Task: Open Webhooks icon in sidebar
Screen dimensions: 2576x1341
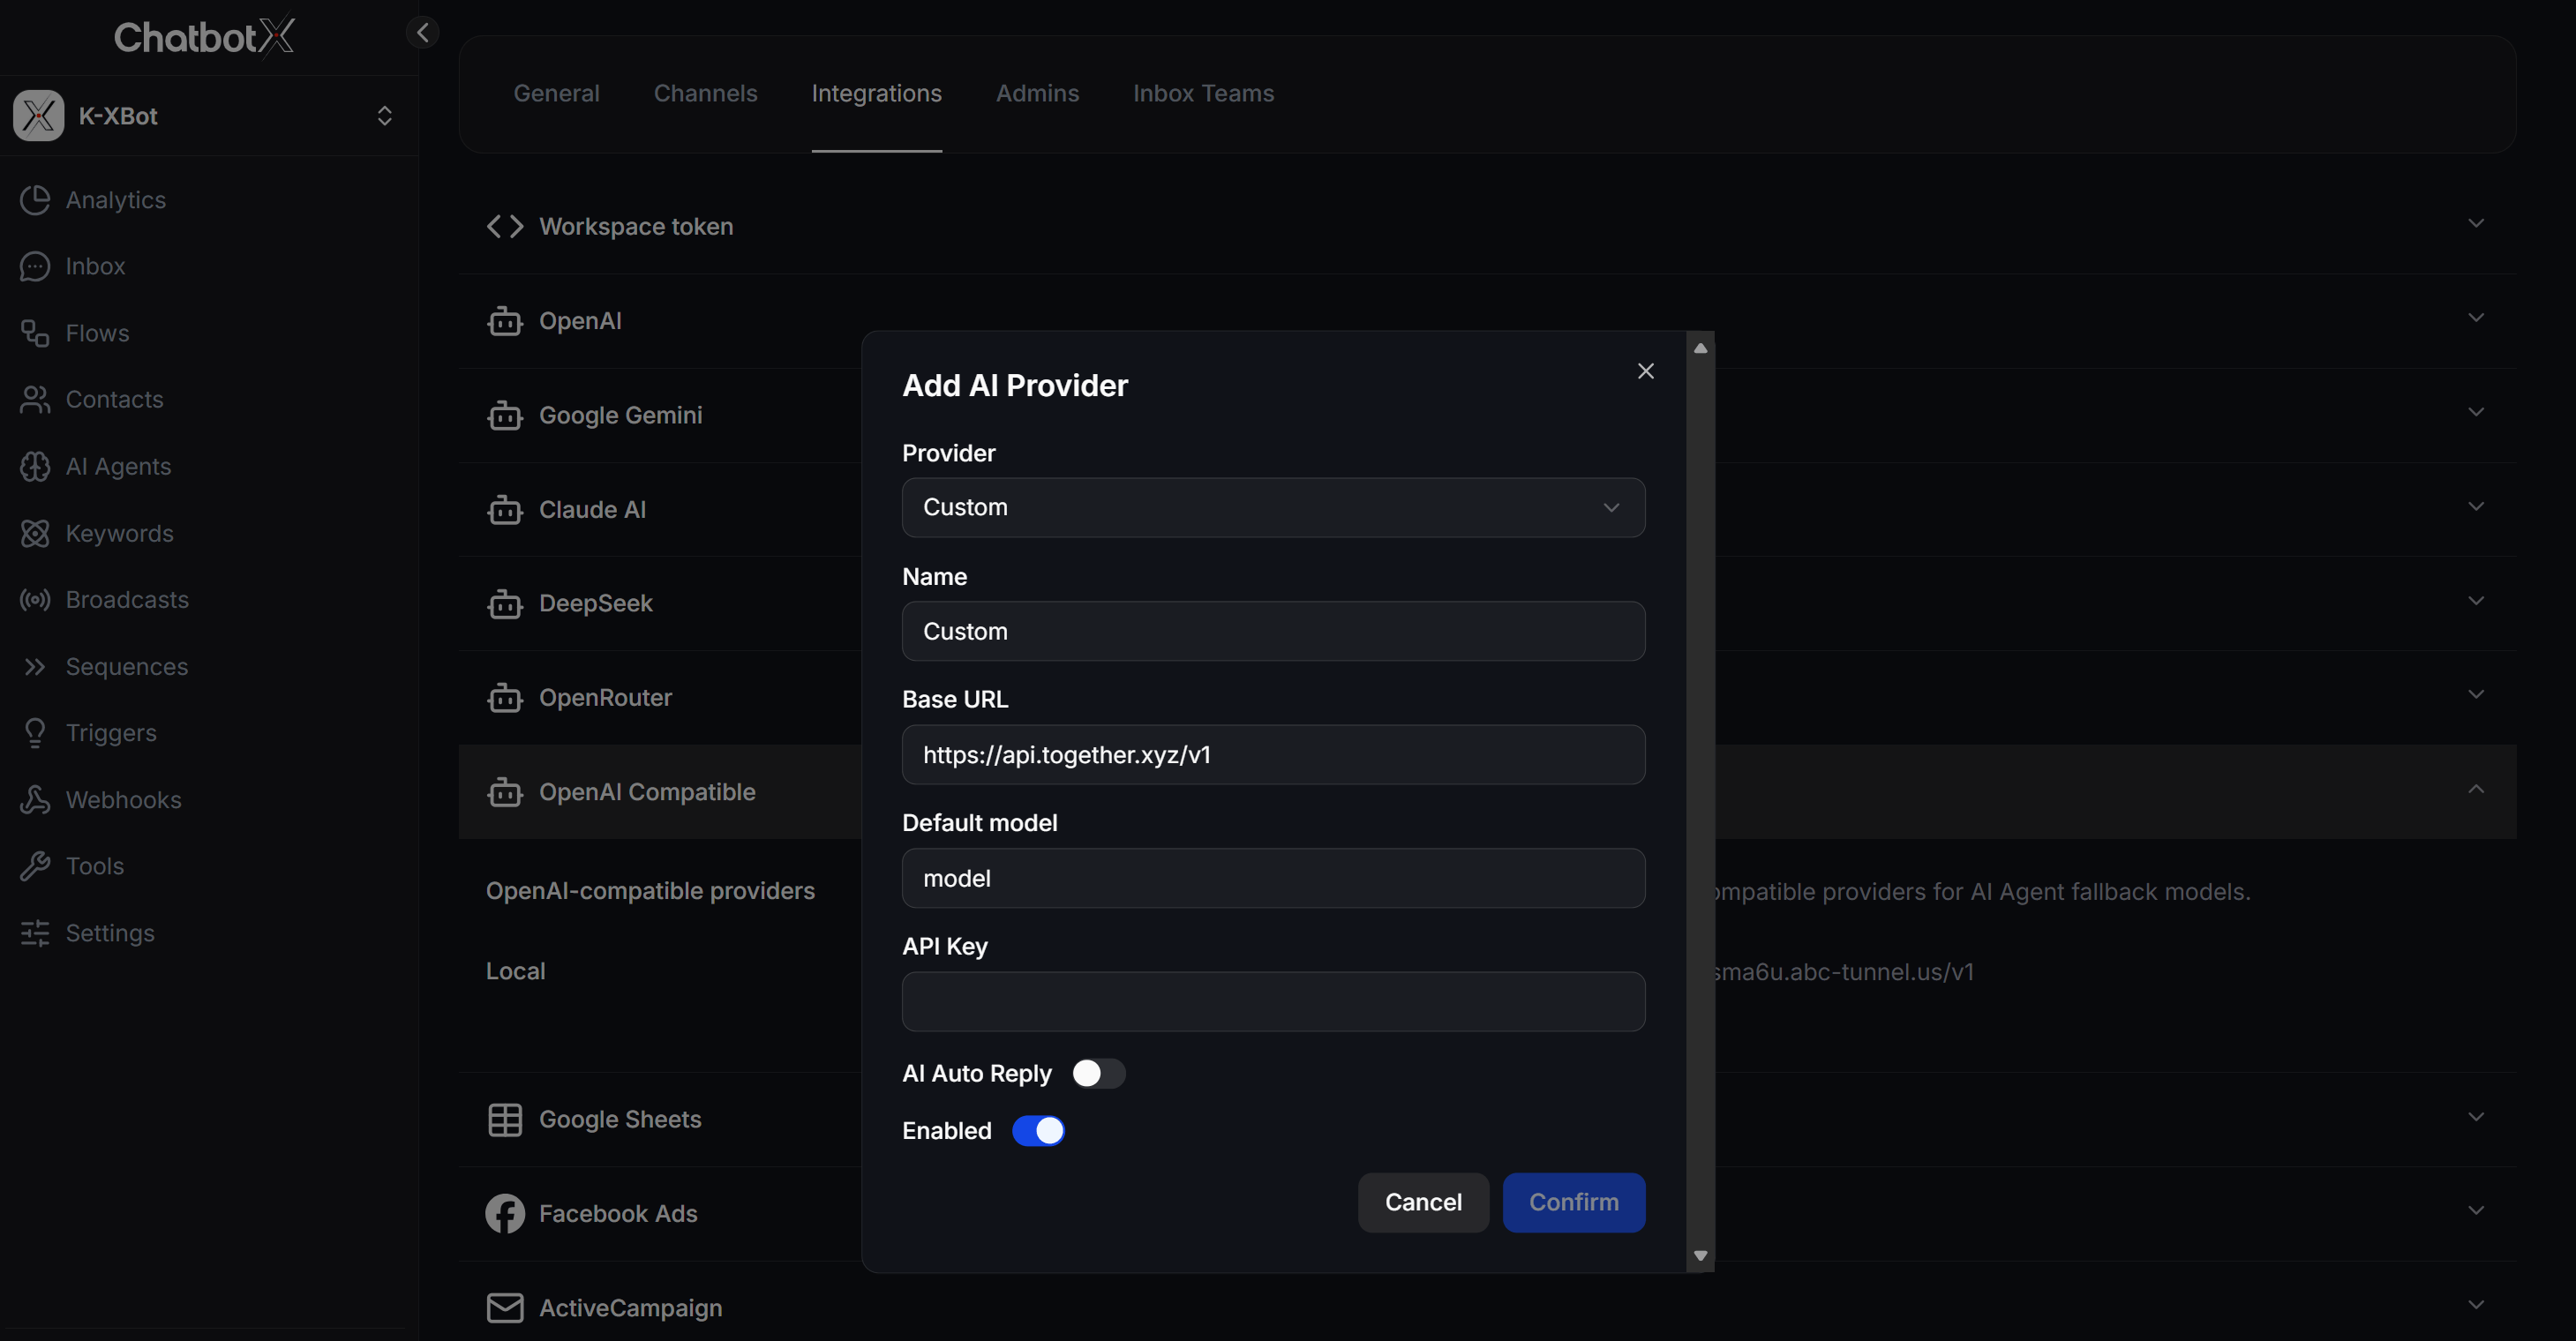Action: click(35, 799)
